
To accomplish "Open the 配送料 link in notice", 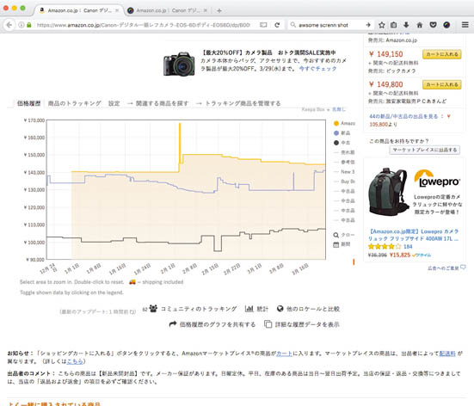I will click(x=447, y=353).
